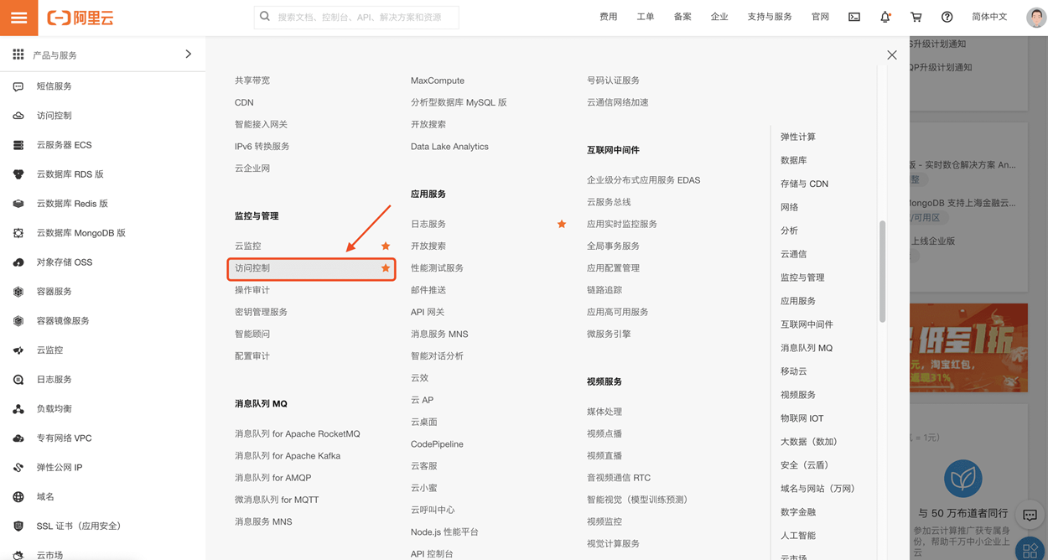Open the 工单 top menu

(646, 17)
